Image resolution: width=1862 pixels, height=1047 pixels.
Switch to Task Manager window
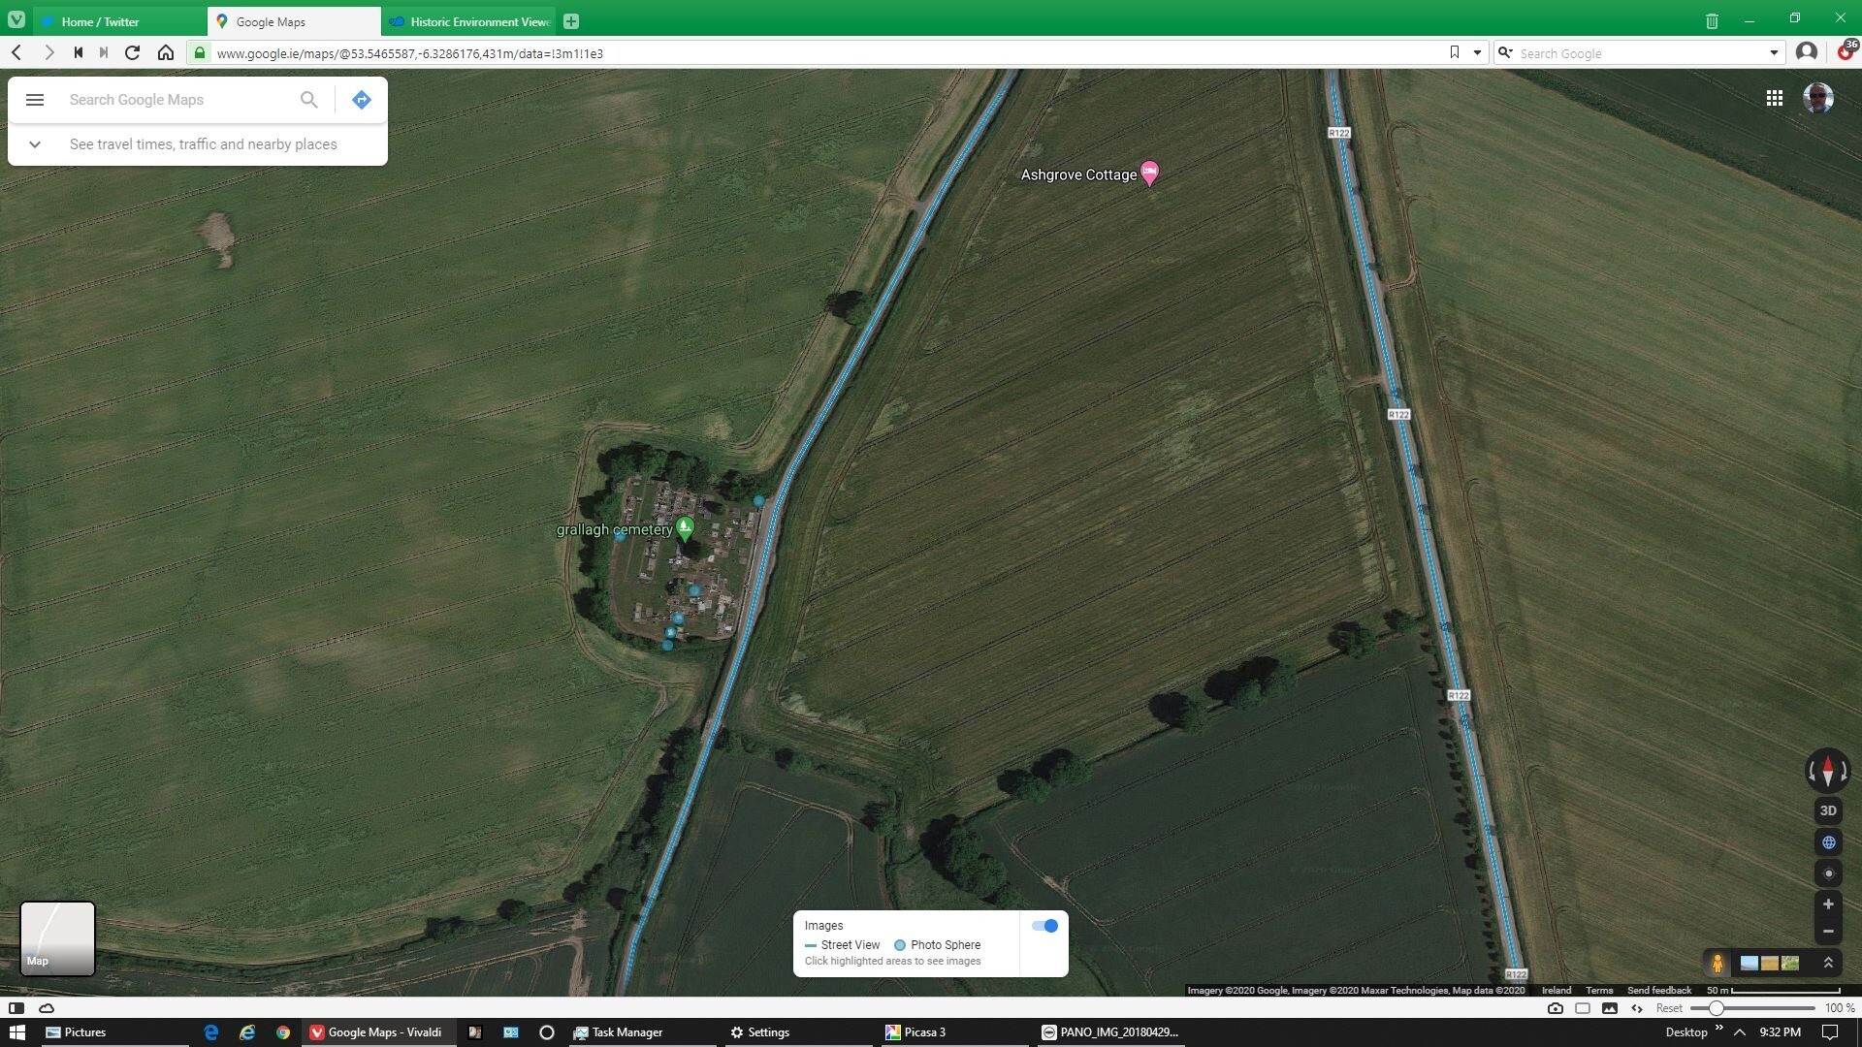click(642, 1032)
